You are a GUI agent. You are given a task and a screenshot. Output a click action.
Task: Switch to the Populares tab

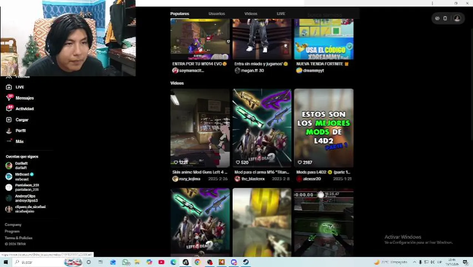tap(180, 14)
